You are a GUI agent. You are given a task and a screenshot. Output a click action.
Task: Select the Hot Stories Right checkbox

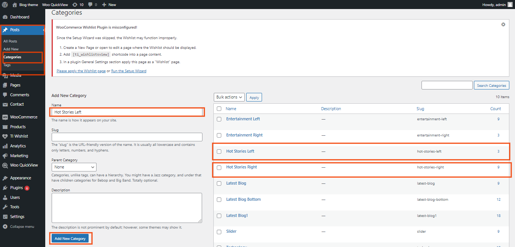pyautogui.click(x=219, y=167)
